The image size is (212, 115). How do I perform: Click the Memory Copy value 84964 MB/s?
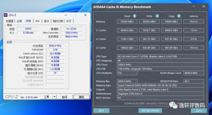(172, 22)
